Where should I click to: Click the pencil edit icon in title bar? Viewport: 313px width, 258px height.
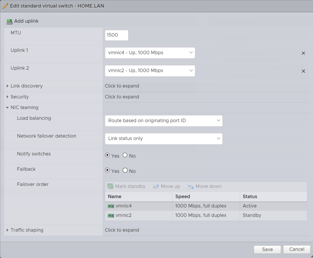click(5, 6)
